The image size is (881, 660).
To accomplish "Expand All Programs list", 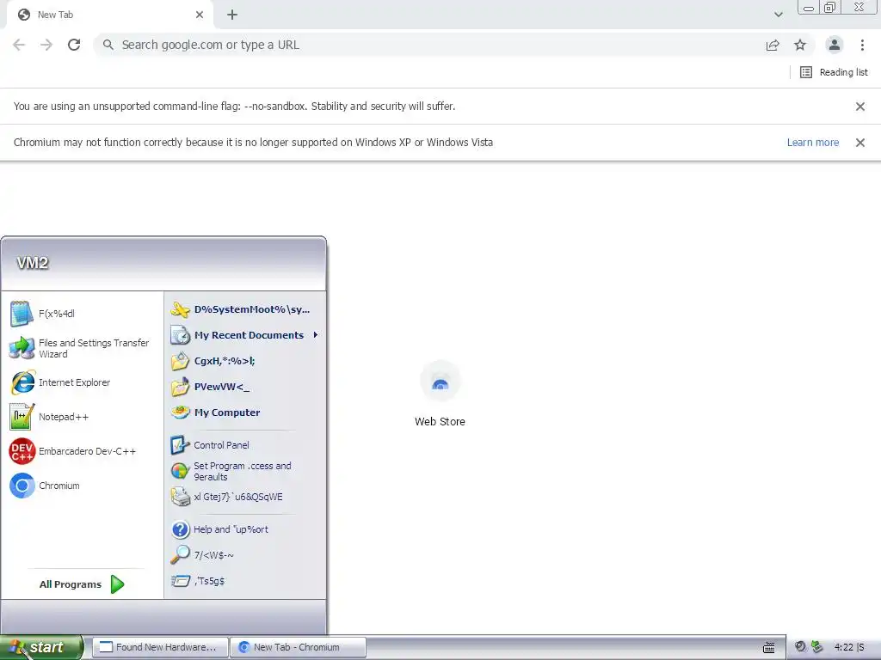I will (x=82, y=584).
